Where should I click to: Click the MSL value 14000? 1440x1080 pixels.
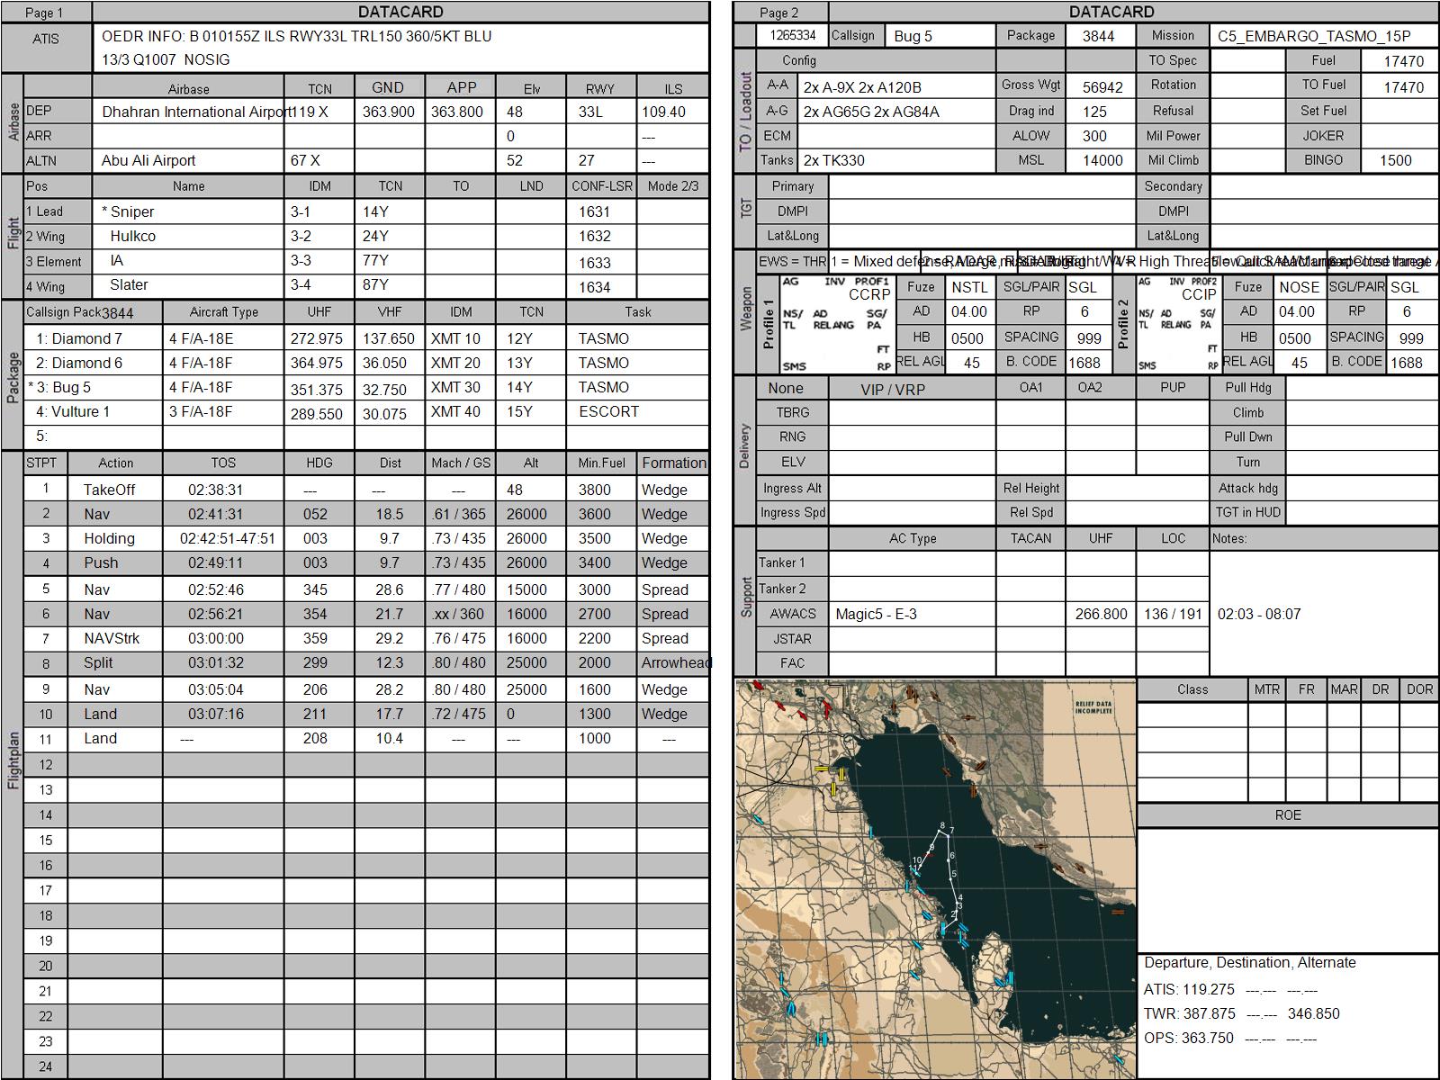(1102, 160)
